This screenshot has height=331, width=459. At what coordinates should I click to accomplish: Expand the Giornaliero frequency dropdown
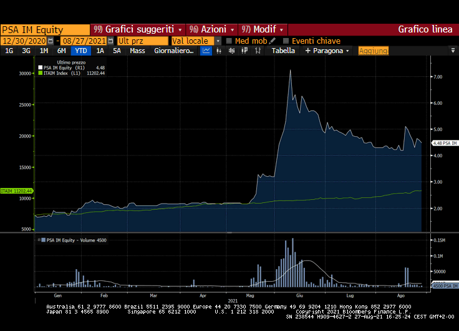(x=174, y=51)
